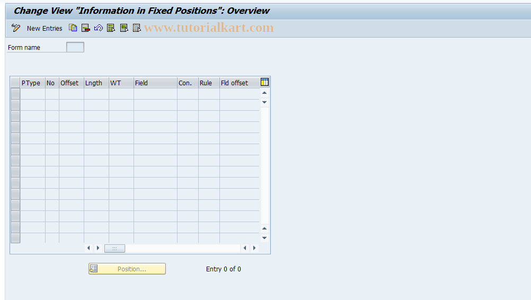Click the Select All icon
531x300 pixels.
(x=111, y=28)
